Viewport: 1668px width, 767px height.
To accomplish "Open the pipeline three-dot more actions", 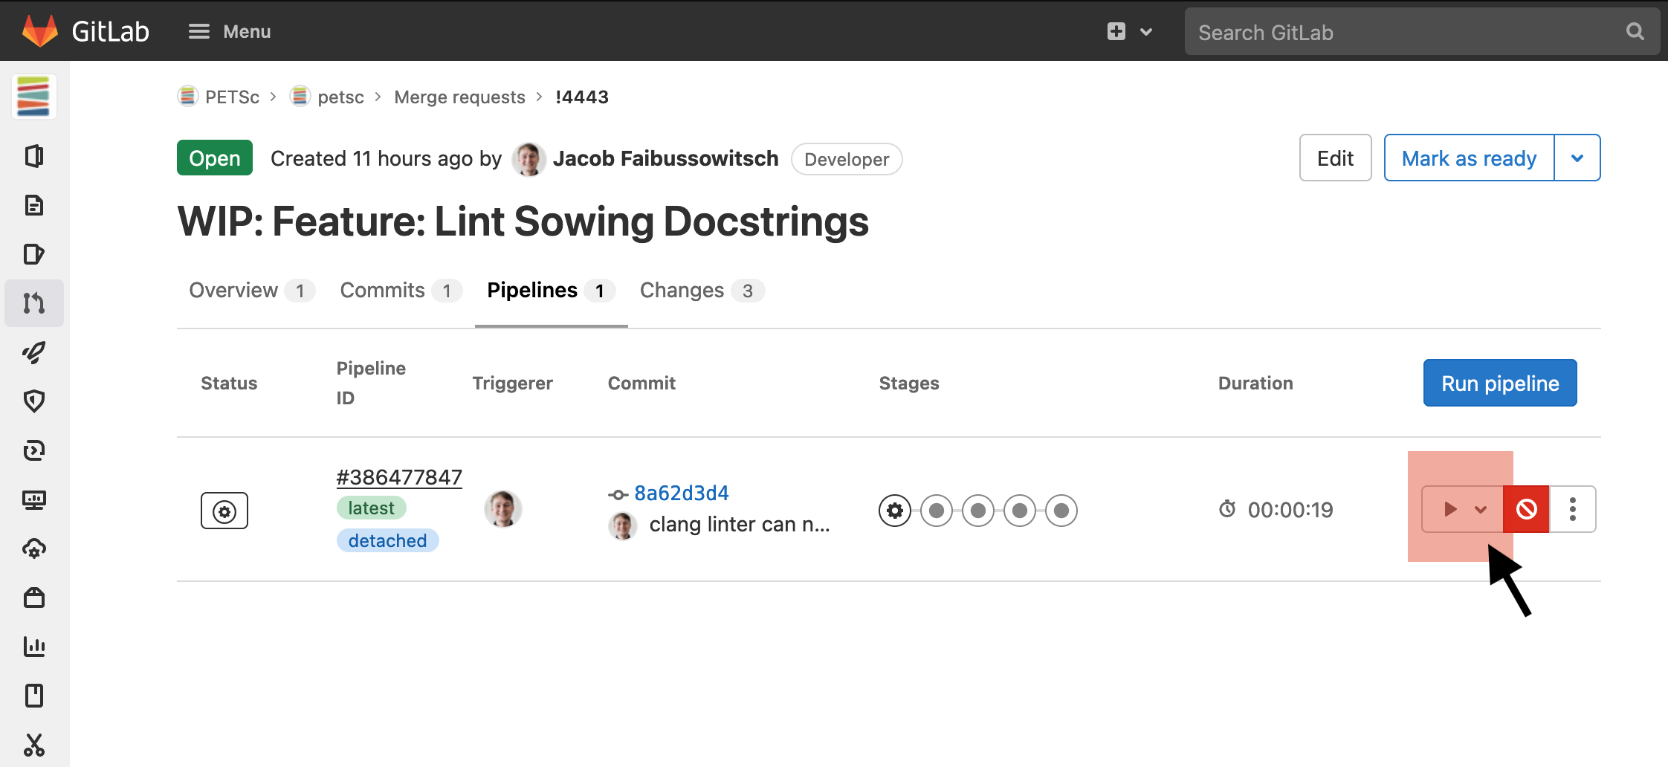I will coord(1573,509).
